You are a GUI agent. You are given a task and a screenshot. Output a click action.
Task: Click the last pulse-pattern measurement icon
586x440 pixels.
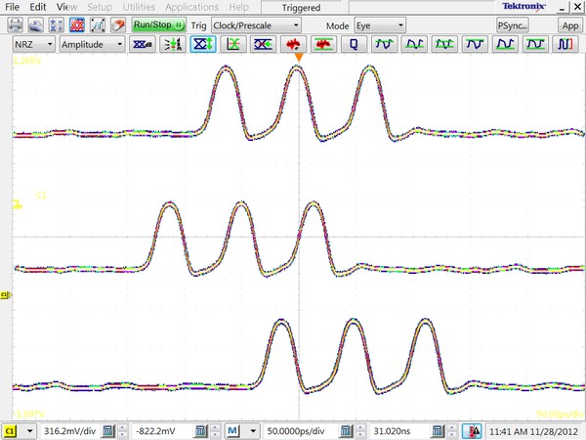click(x=565, y=45)
